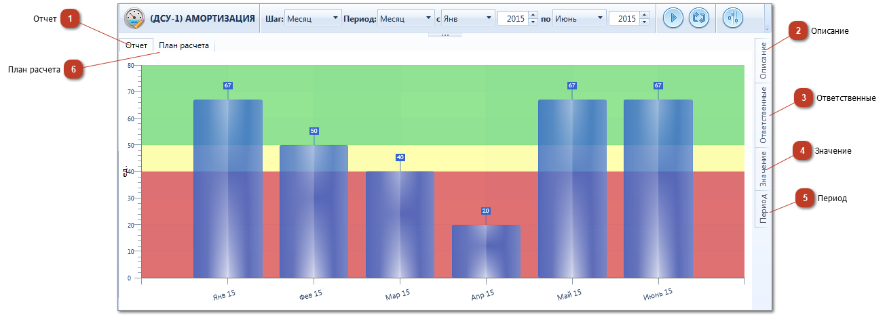Click the value label 67 above Июнь 15 bar
This screenshot has width=887, height=317.
click(x=658, y=85)
